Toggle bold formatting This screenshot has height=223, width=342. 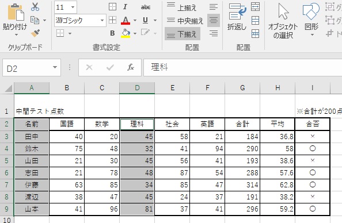(112, 33)
